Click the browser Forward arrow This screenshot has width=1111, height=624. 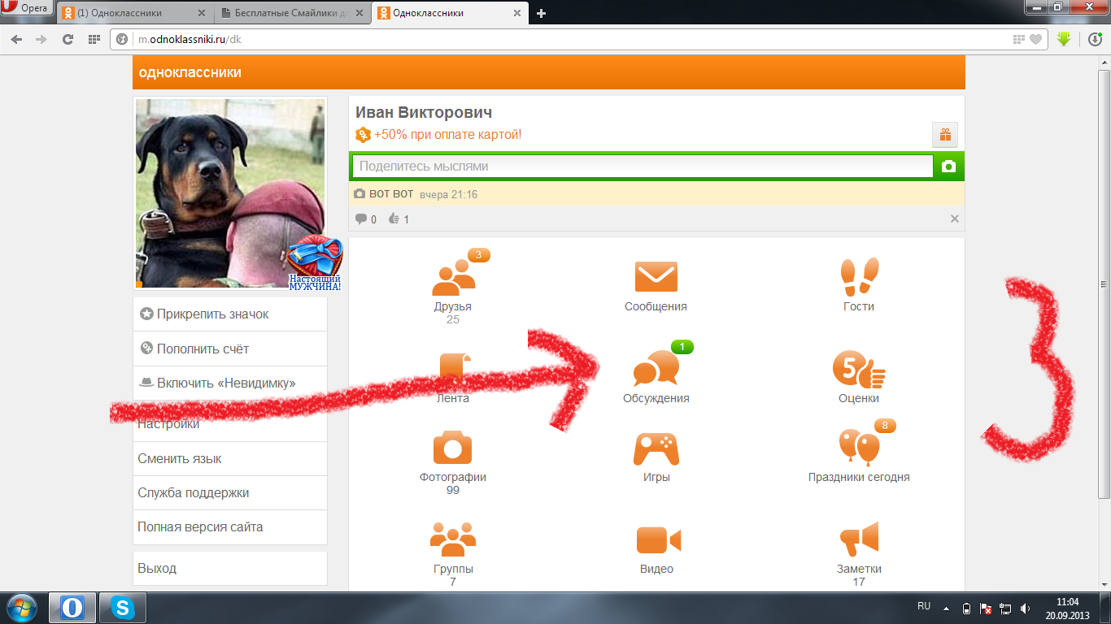click(x=41, y=39)
